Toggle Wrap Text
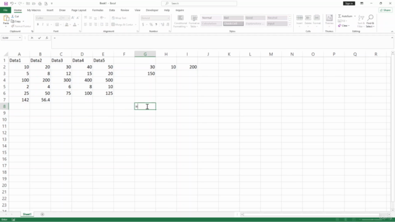Image resolution: width=395 pixels, height=222 pixels. point(119,18)
